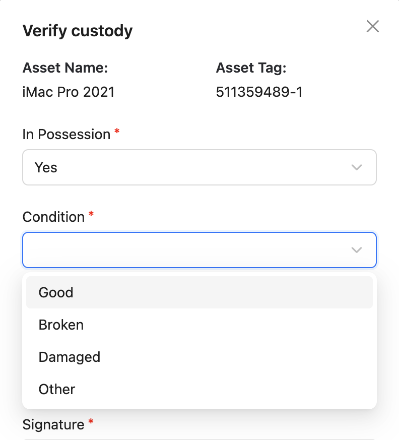This screenshot has width=399, height=440.
Task: Click the In Possession field label
Action: point(66,134)
